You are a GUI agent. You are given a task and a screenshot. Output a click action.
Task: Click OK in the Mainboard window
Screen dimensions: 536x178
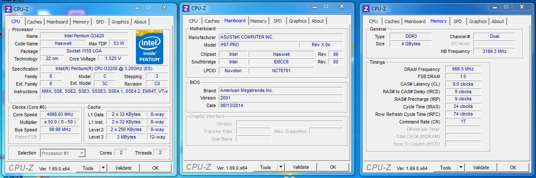[x=333, y=167]
